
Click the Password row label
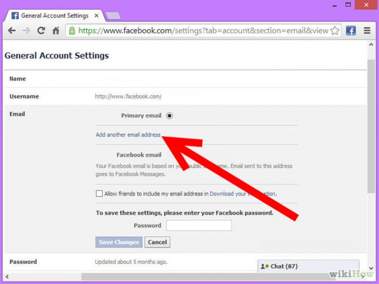23,262
